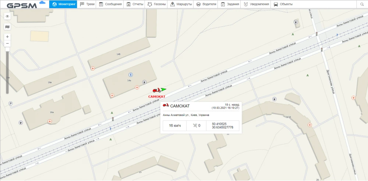Go to the Отчеты tab

135,4
